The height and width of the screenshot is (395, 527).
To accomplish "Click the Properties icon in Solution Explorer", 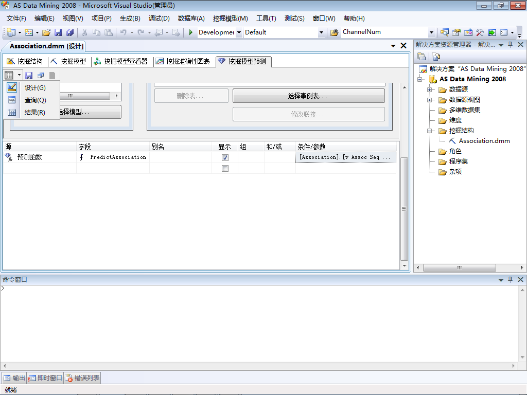I will [x=421, y=57].
